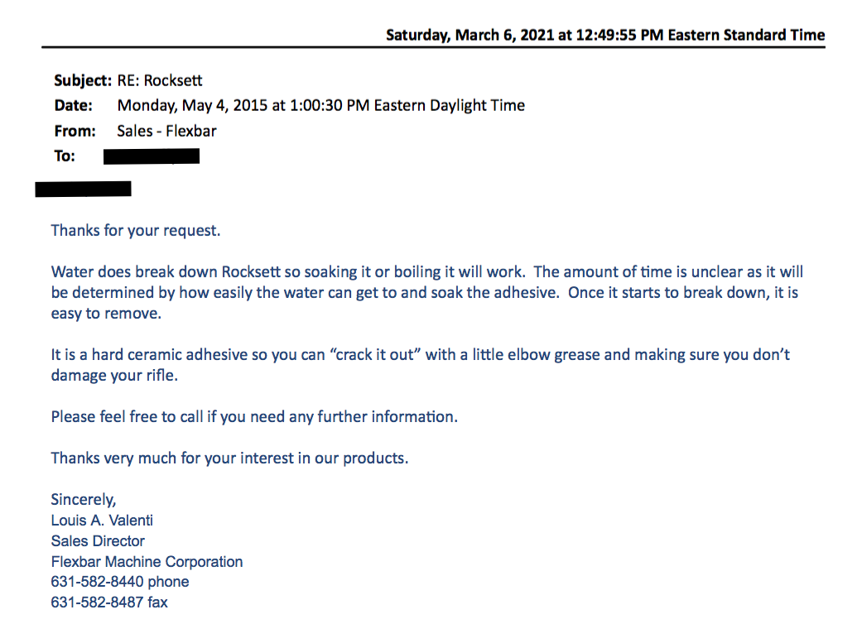Click the From label
The image size is (862, 624).
point(75,132)
